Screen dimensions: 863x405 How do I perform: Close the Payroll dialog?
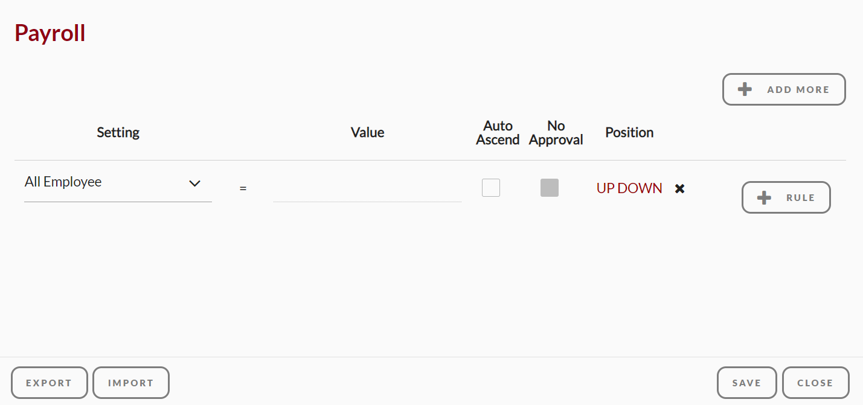click(815, 383)
